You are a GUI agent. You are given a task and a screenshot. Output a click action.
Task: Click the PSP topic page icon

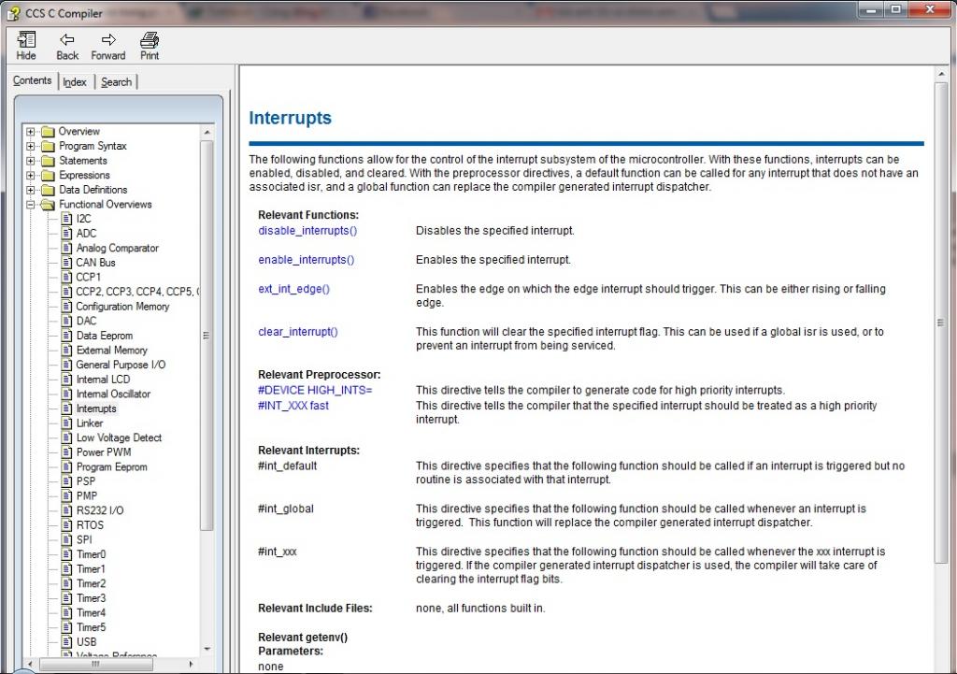[67, 481]
